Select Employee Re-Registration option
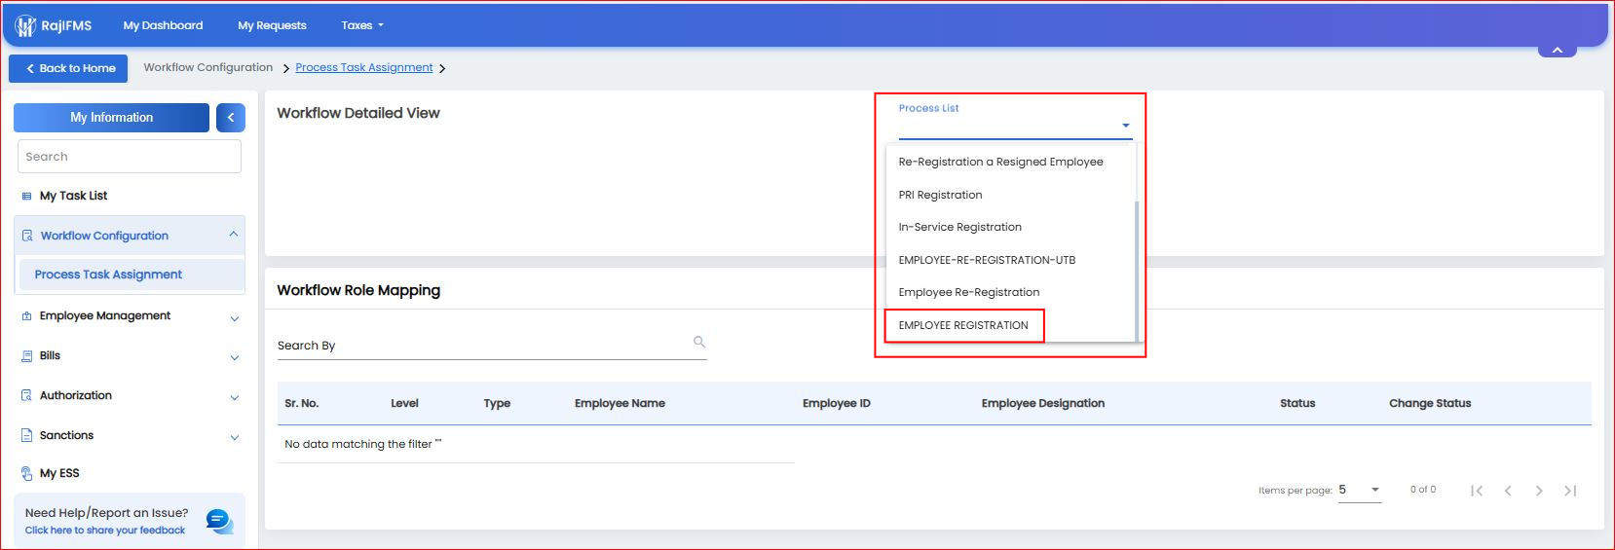The height and width of the screenshot is (550, 1615). (1010, 292)
